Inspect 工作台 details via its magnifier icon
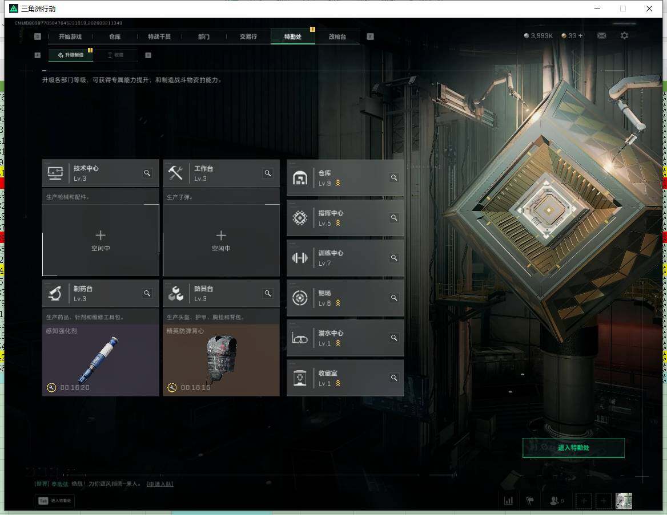 click(x=268, y=173)
